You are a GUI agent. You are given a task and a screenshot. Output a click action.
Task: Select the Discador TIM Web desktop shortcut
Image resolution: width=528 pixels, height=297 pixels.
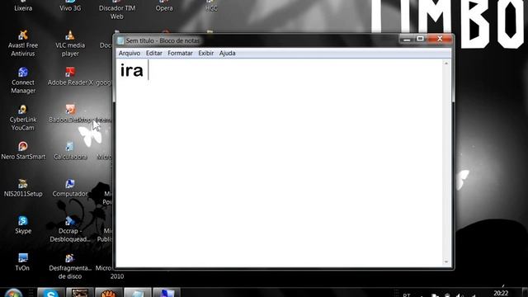pyautogui.click(x=117, y=9)
